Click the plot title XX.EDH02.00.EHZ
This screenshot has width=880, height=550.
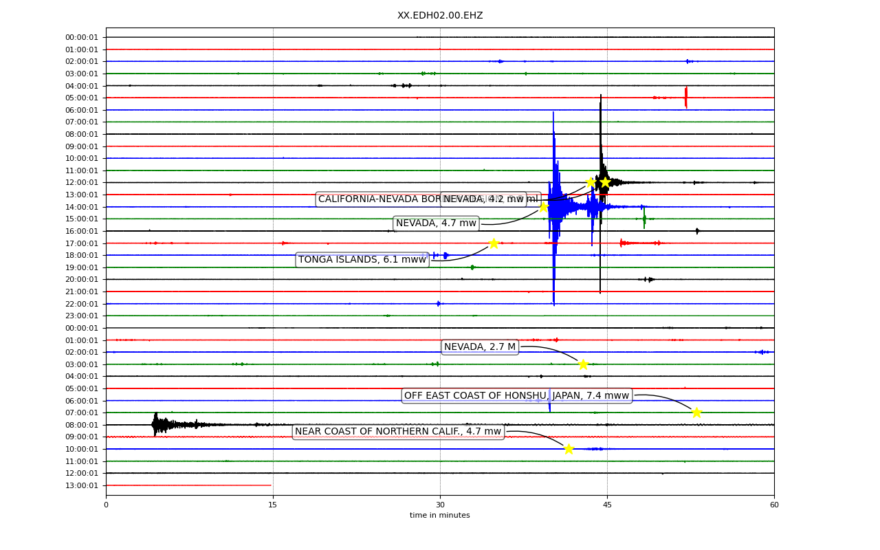[x=440, y=15]
